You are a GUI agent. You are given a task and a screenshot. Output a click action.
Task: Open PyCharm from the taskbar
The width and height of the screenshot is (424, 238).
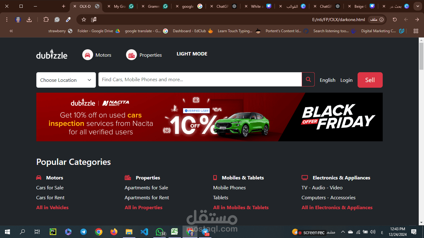(53, 231)
